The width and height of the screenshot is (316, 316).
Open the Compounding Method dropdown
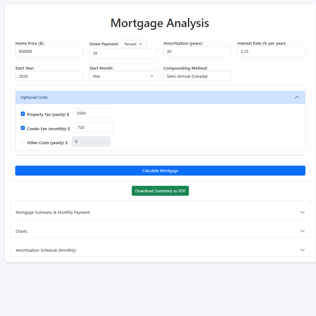coord(197,76)
